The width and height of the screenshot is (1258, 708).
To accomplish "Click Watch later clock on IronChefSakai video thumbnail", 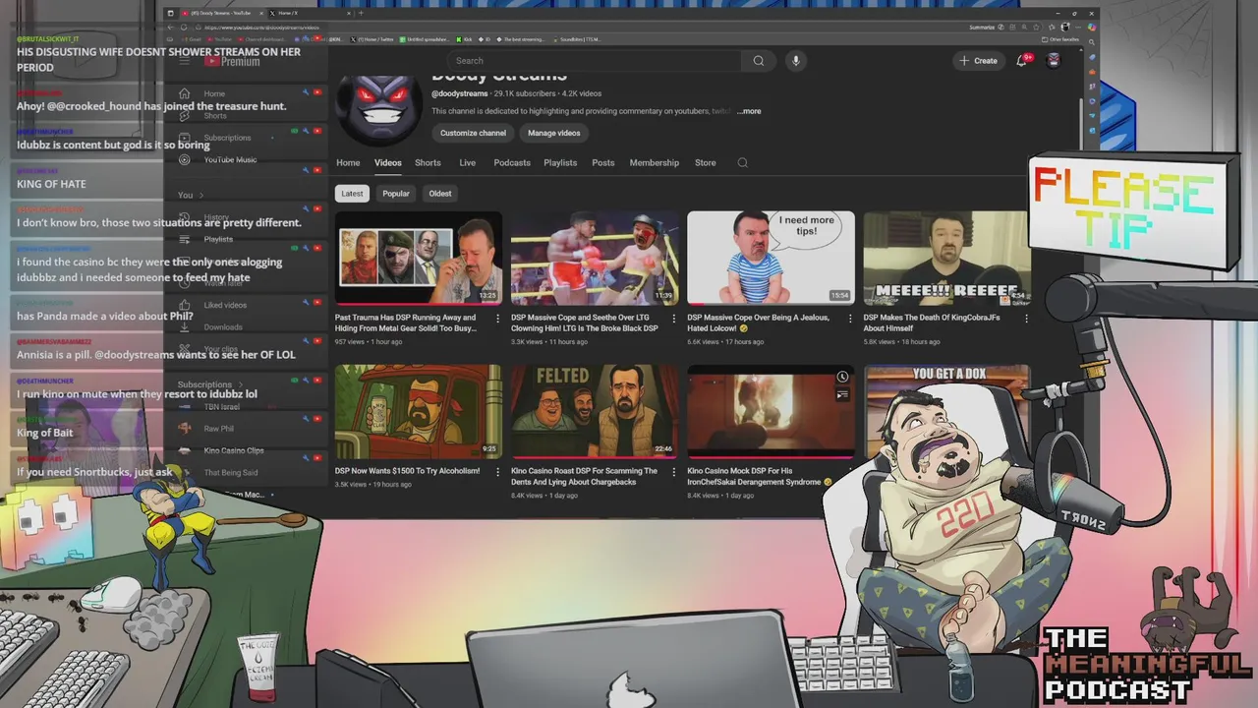I will [842, 378].
